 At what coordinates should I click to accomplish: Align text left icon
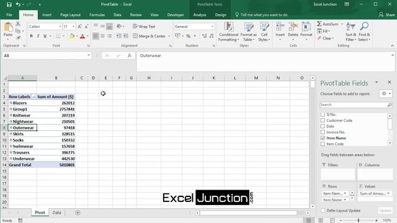tap(96, 36)
